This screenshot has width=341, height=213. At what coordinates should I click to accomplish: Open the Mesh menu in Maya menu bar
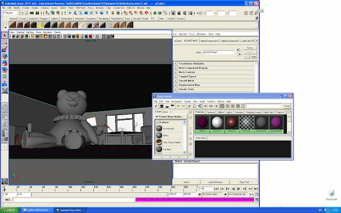(x=71, y=8)
